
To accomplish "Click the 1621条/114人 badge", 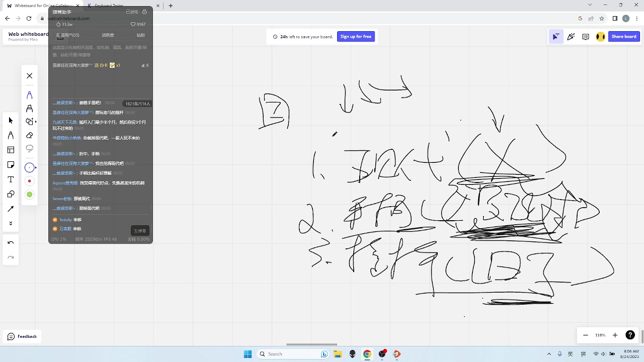I will coord(137,104).
